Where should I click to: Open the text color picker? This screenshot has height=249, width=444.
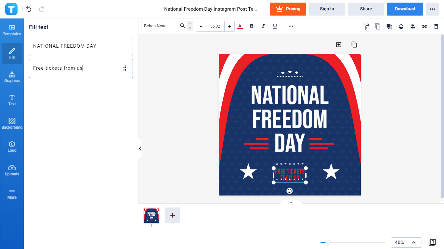[x=240, y=26]
